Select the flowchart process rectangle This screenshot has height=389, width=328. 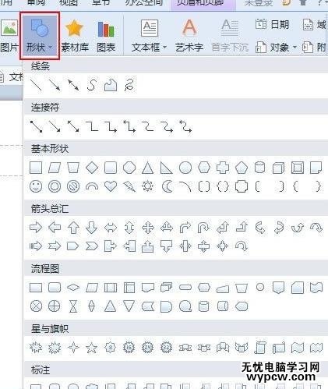click(36, 288)
